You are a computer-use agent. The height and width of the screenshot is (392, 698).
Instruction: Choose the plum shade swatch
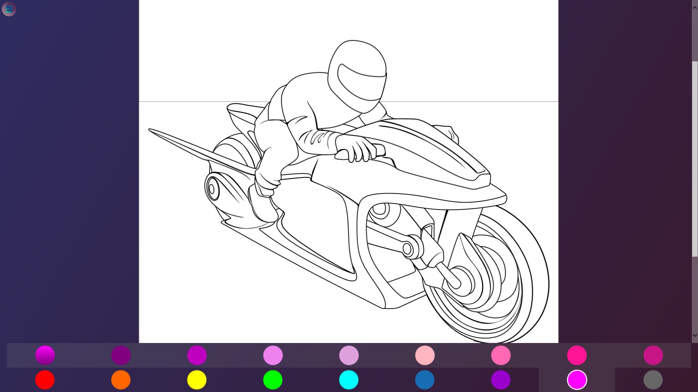pyautogui.click(x=349, y=355)
